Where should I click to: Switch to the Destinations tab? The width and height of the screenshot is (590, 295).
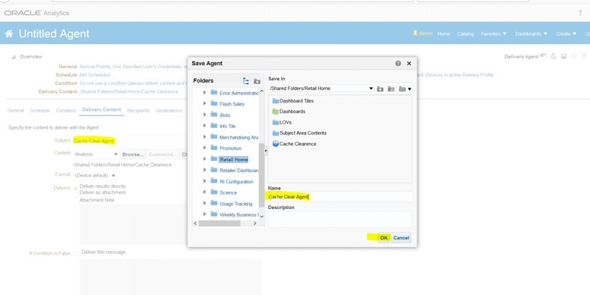[169, 111]
